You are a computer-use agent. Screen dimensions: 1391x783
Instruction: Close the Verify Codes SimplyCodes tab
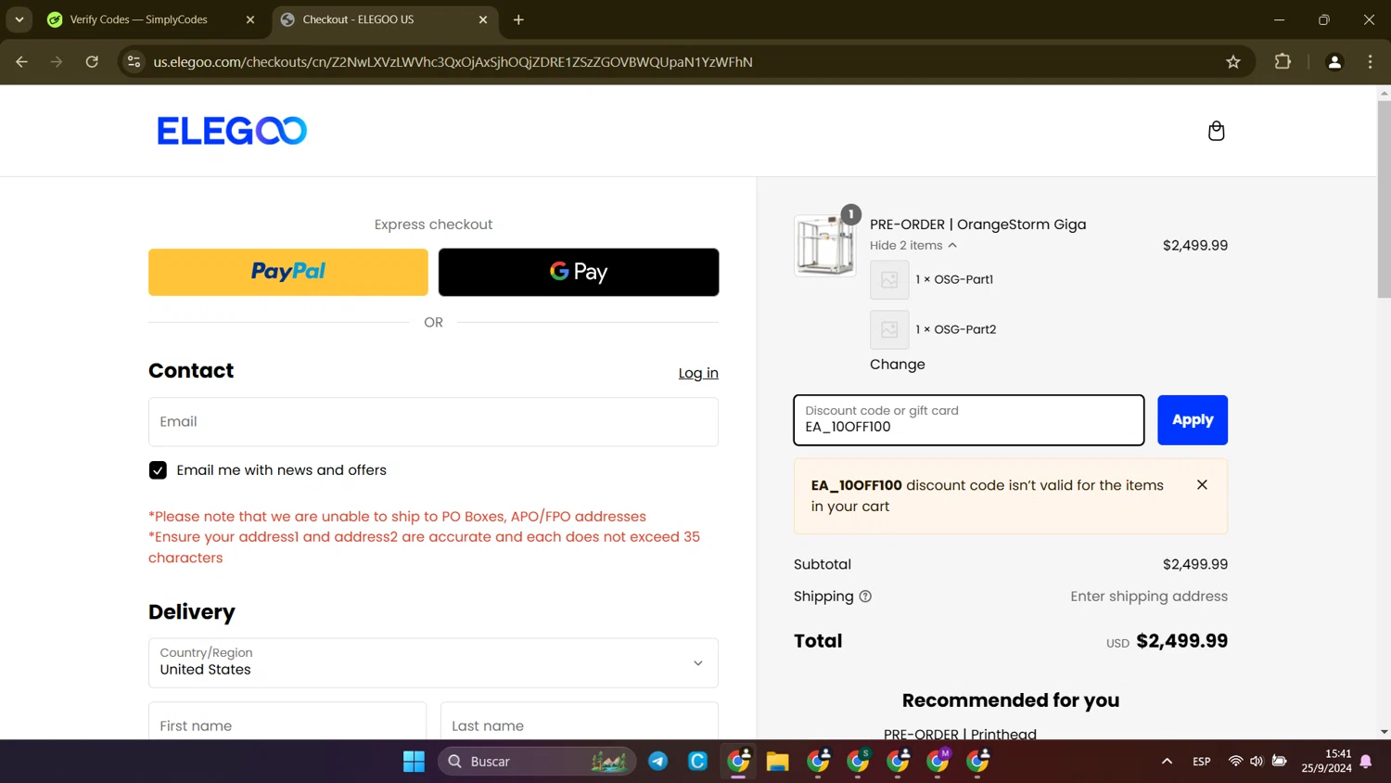249,19
